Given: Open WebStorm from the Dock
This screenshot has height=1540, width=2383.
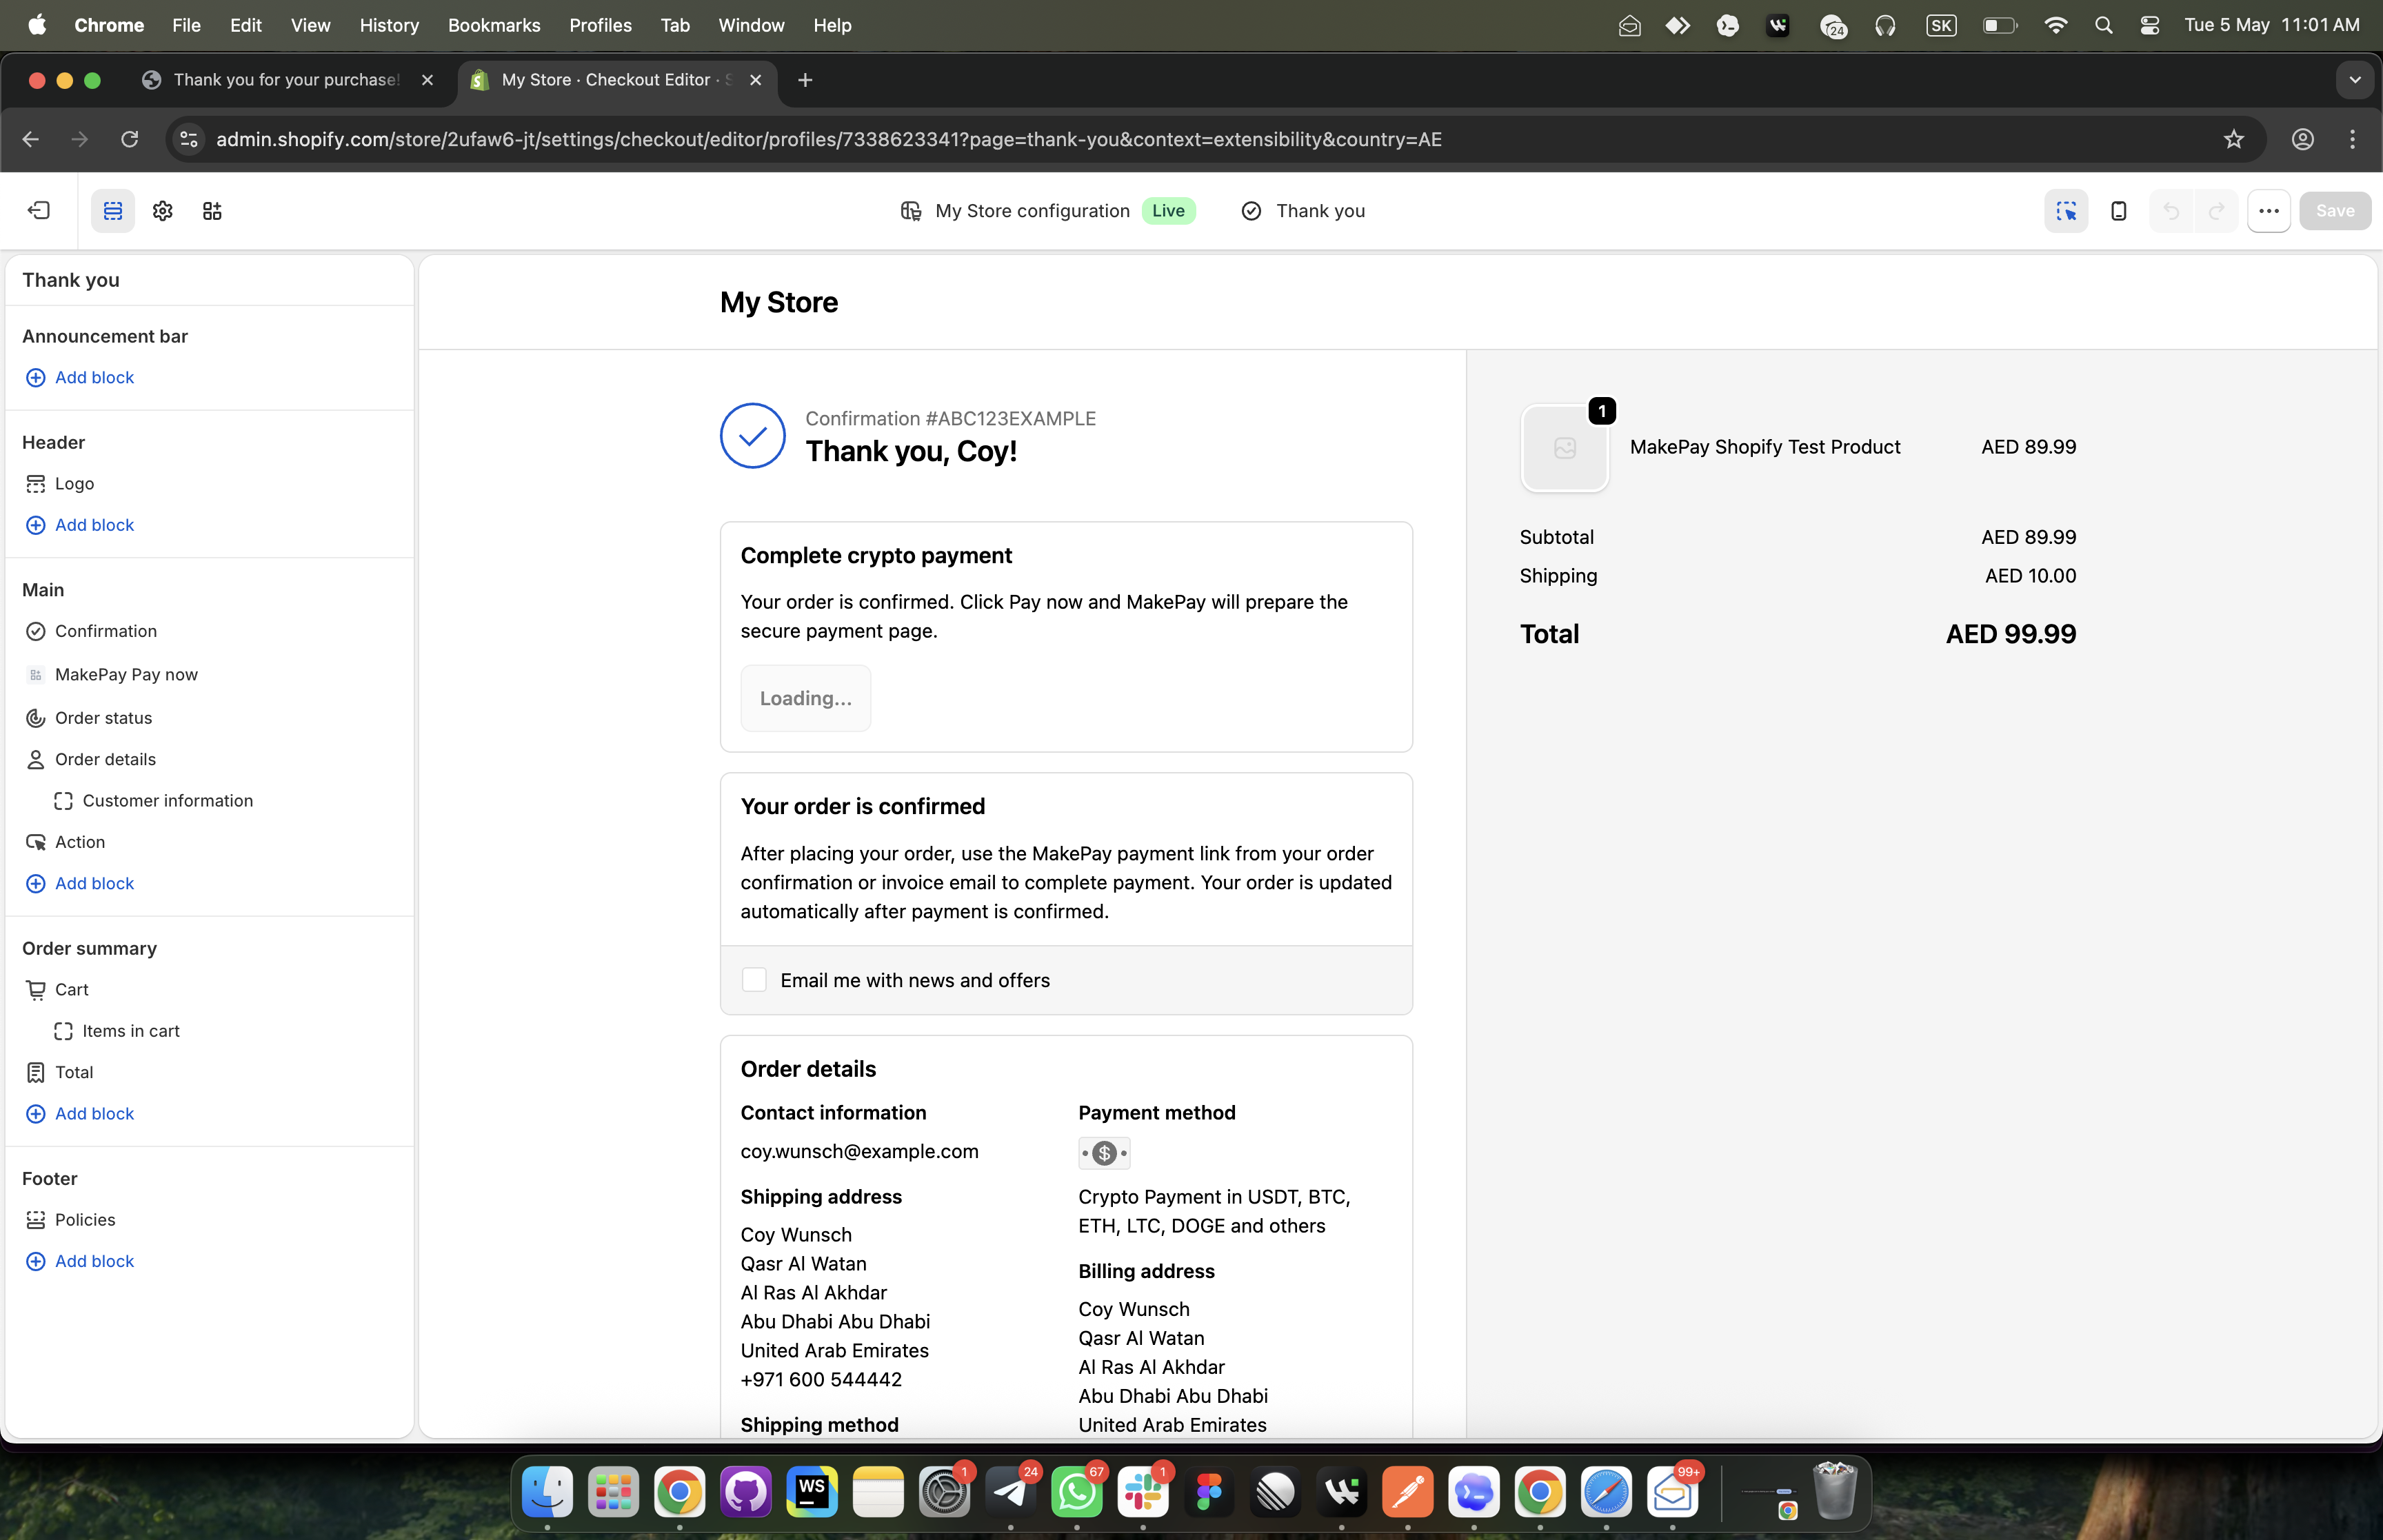Looking at the screenshot, I should click(x=812, y=1492).
